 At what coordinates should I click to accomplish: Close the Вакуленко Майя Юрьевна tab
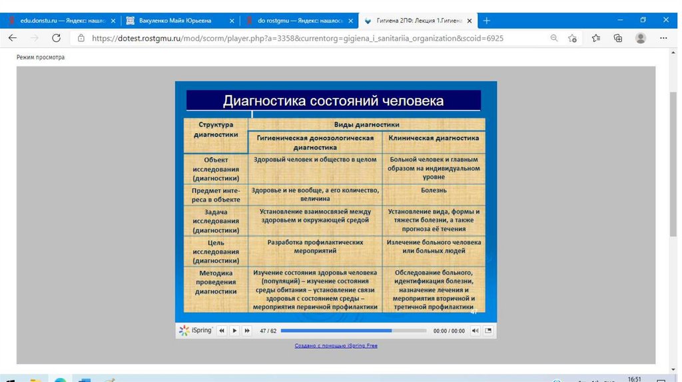tap(232, 21)
